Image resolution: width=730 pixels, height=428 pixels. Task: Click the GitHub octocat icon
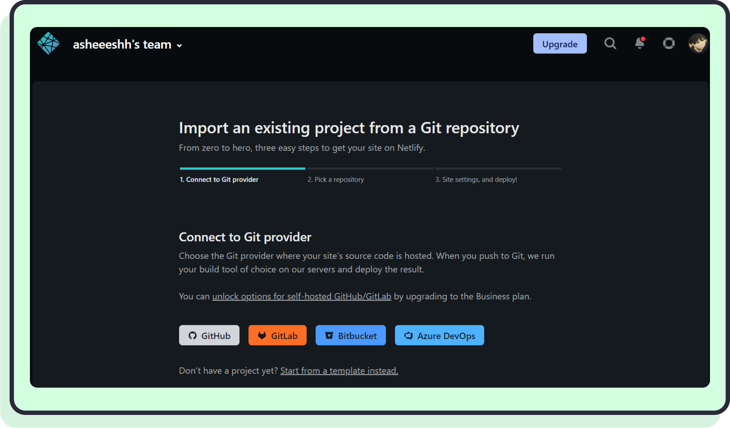192,336
